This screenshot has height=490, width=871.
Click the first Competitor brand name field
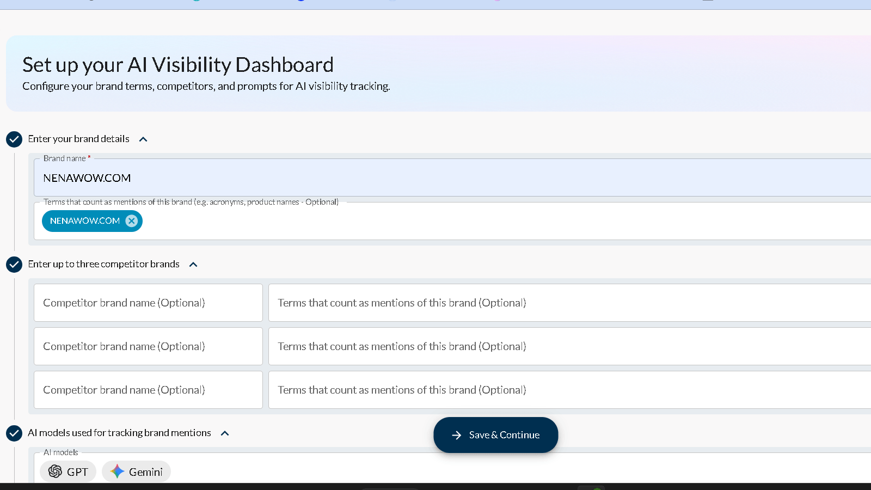148,303
